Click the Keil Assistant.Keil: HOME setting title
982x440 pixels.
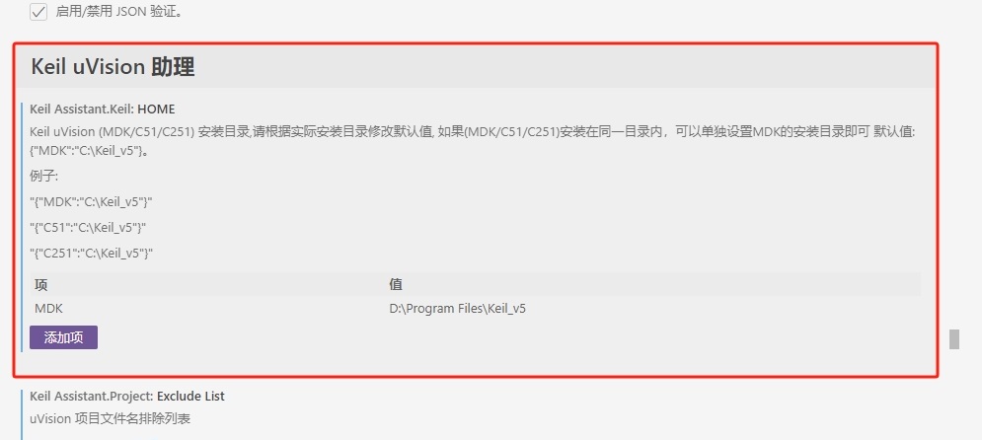pyautogui.click(x=102, y=109)
